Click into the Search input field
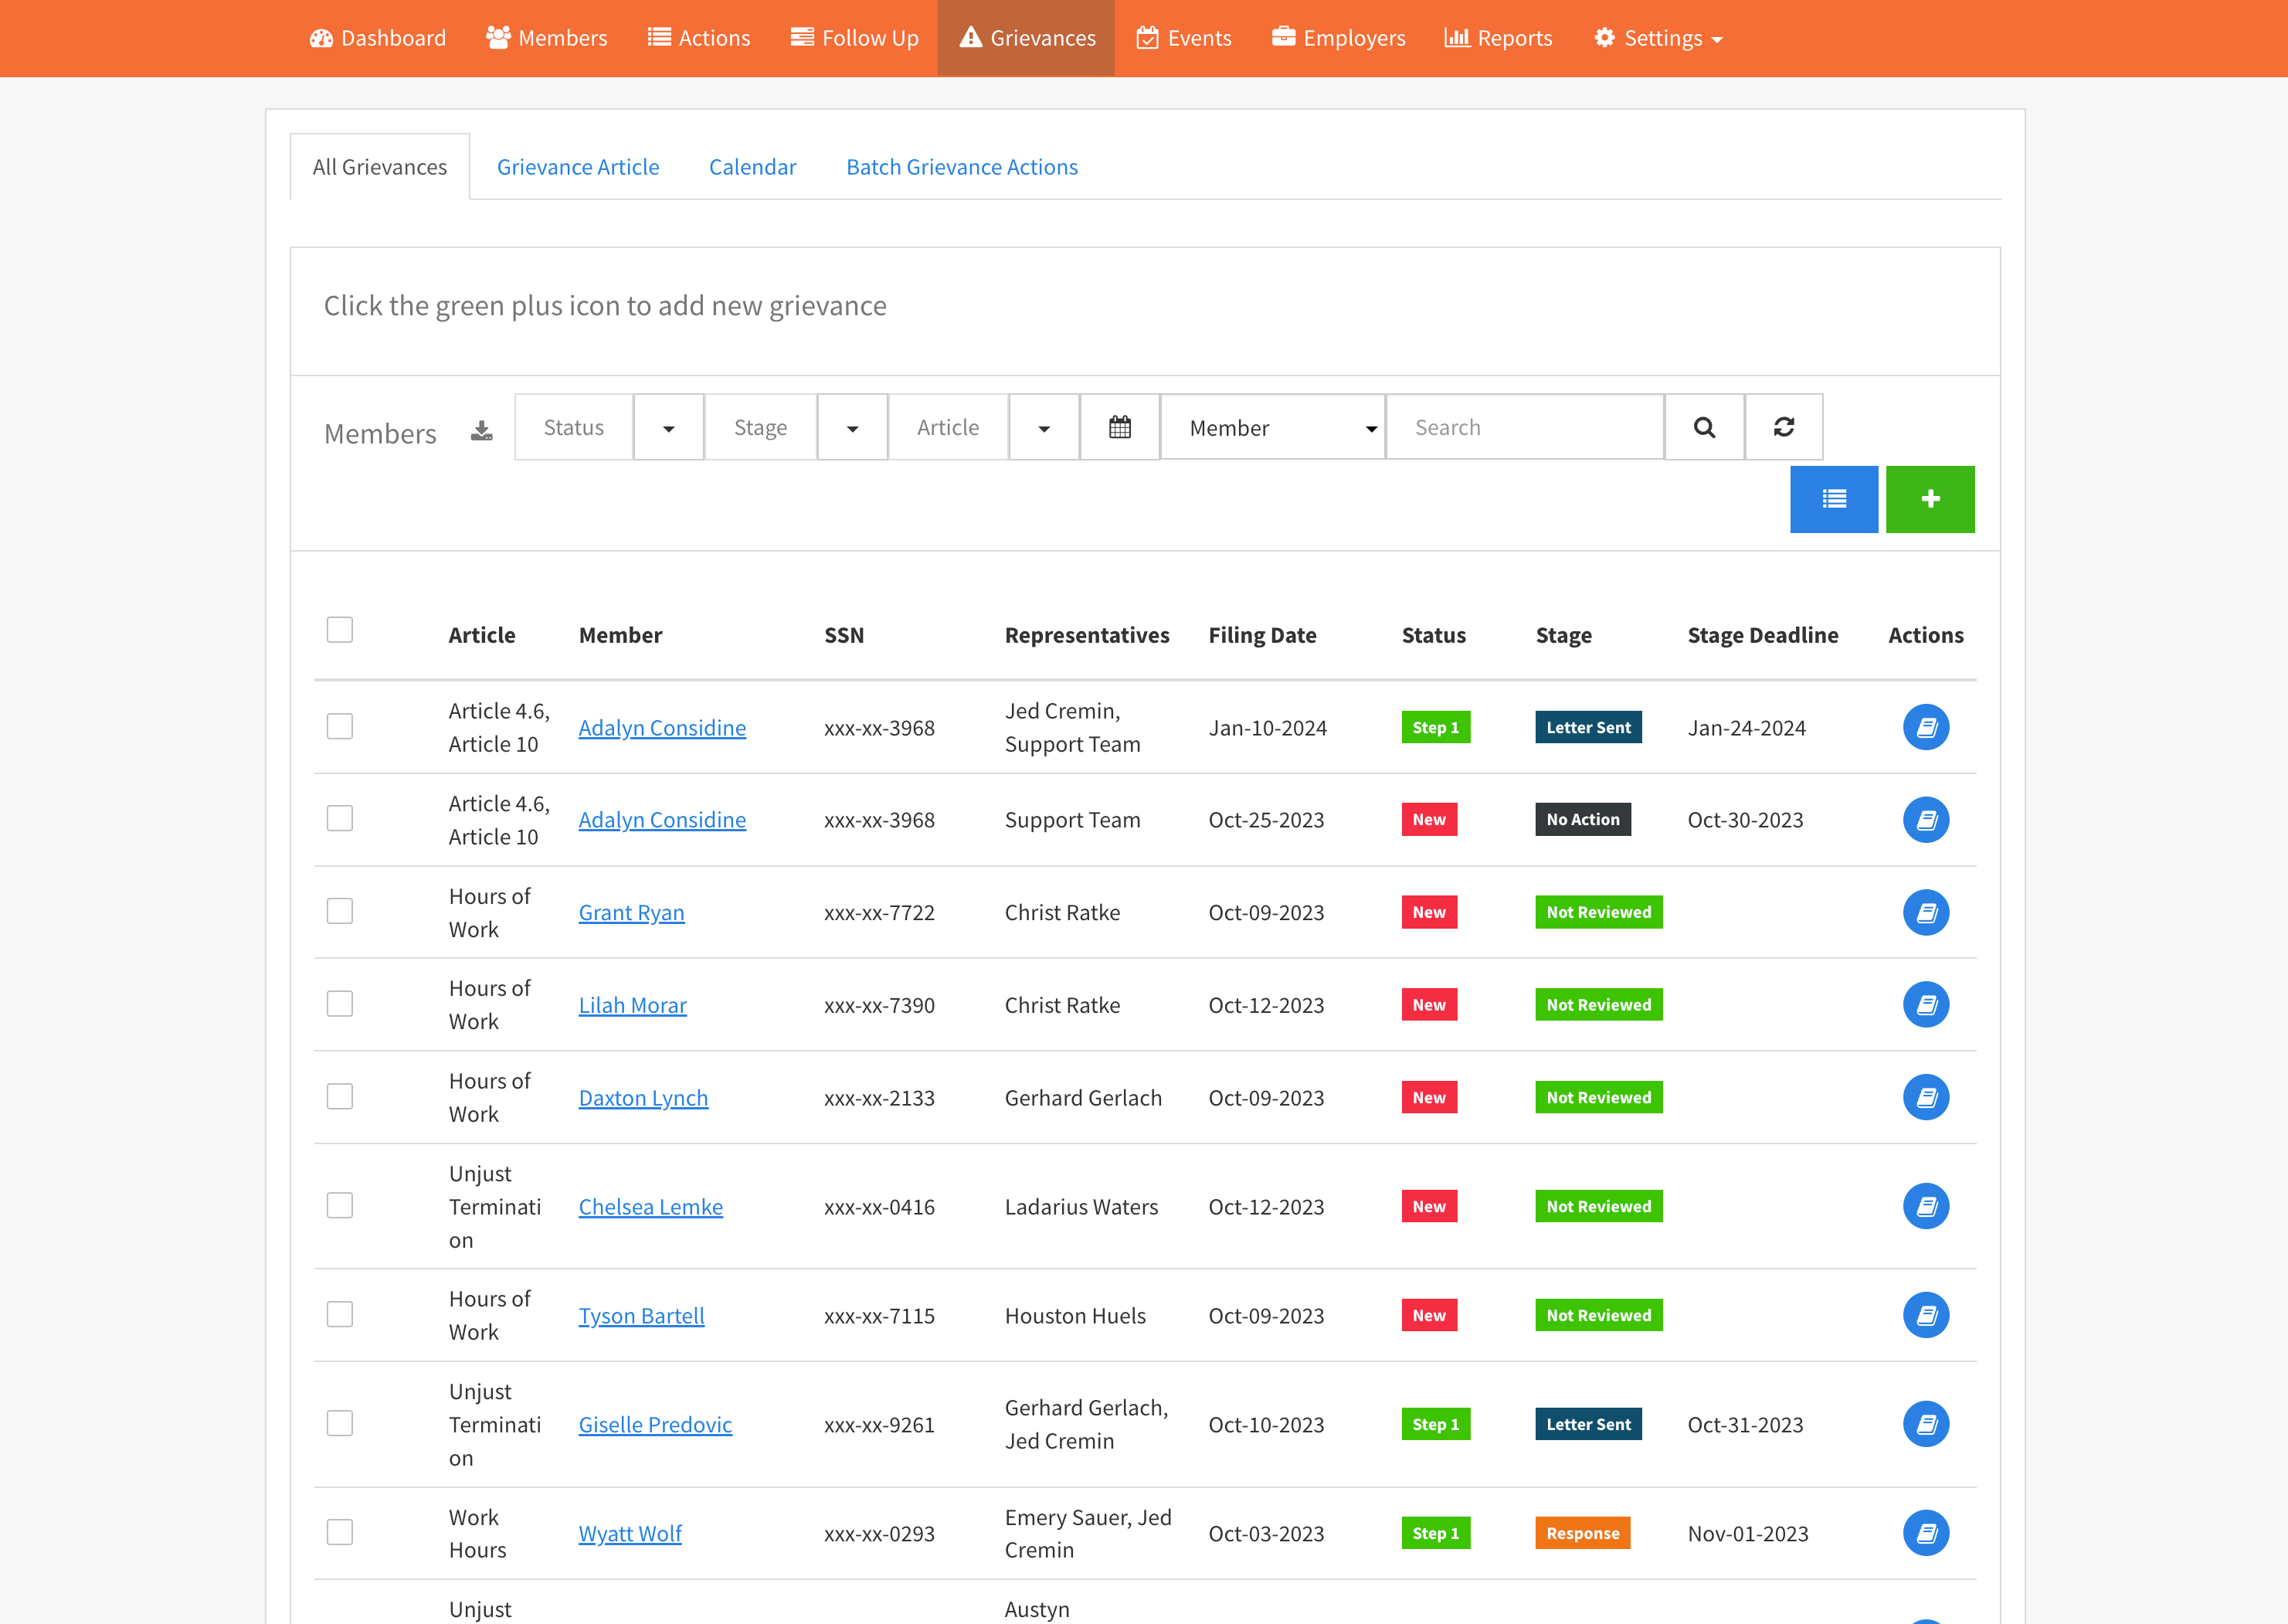Viewport: 2288px width, 1624px height. 1524,427
